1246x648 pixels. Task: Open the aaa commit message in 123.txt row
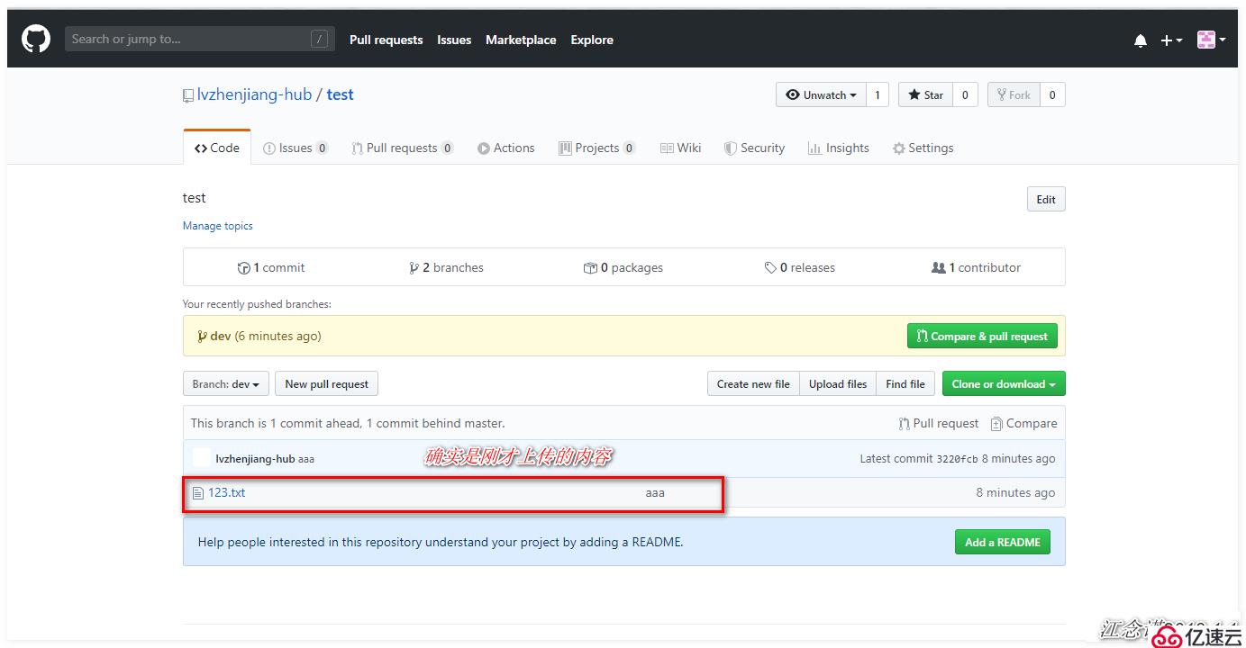coord(655,492)
